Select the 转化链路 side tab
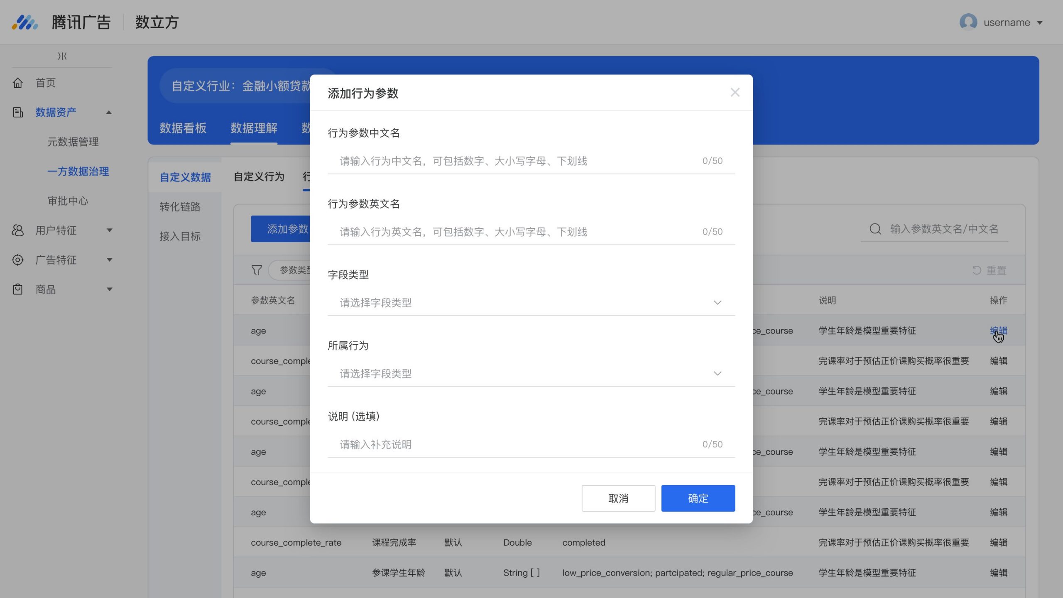1063x598 pixels. tap(180, 207)
